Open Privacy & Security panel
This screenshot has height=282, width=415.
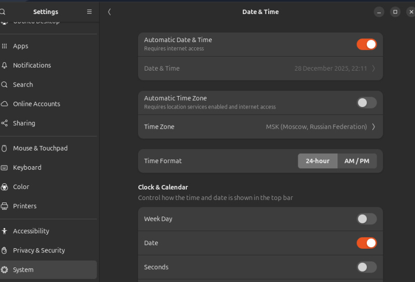(x=39, y=250)
